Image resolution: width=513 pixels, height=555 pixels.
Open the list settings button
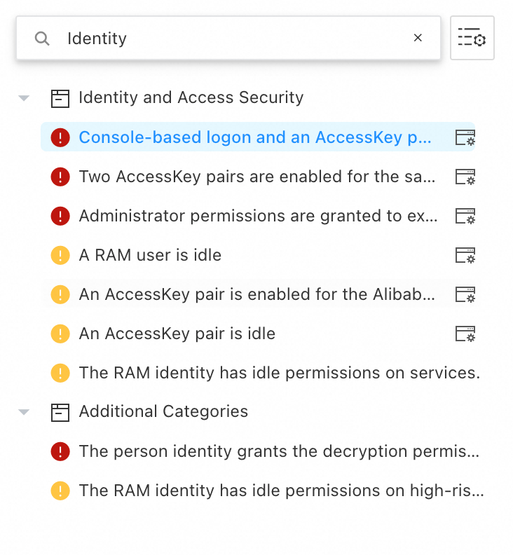tap(472, 38)
